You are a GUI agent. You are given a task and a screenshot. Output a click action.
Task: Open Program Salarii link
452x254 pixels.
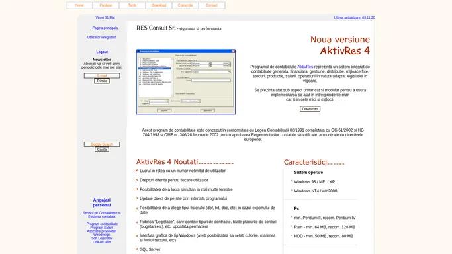coord(102,228)
